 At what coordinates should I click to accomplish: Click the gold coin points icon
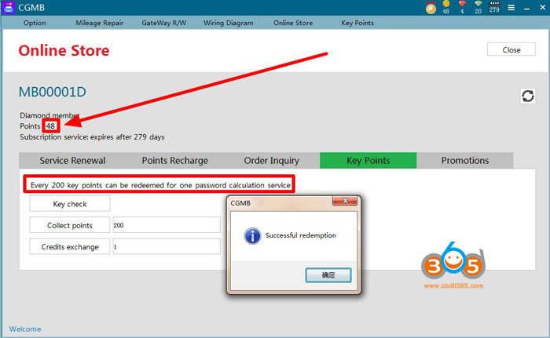[x=446, y=5]
